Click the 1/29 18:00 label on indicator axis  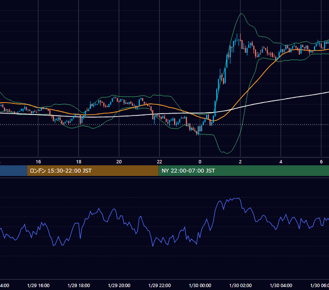pyautogui.click(x=79, y=286)
